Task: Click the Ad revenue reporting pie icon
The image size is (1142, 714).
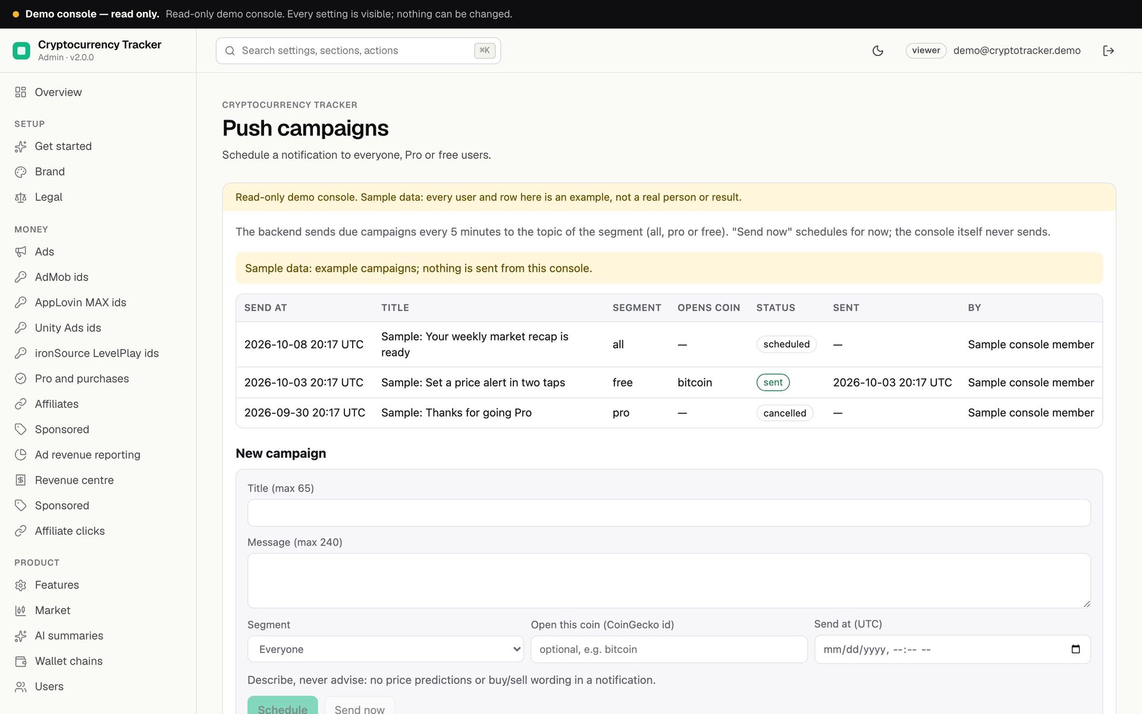Action: tap(21, 455)
